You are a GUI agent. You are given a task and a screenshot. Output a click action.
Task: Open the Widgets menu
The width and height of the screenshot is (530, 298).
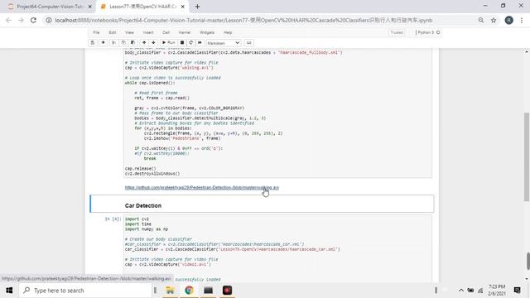[x=207, y=32]
